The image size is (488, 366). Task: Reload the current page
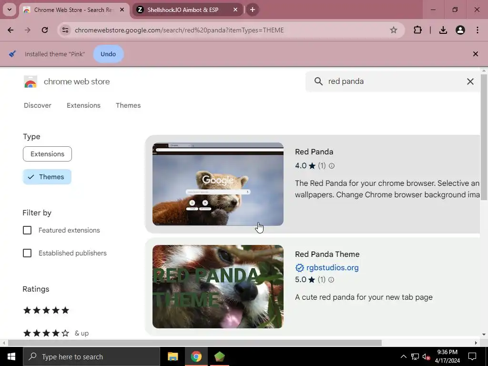45,30
